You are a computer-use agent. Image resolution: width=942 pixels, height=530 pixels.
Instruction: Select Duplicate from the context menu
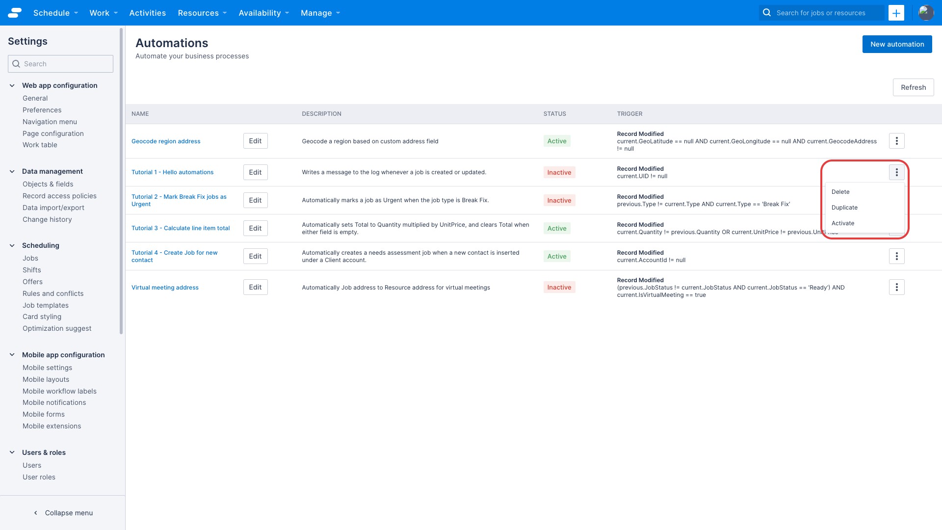[864, 208]
